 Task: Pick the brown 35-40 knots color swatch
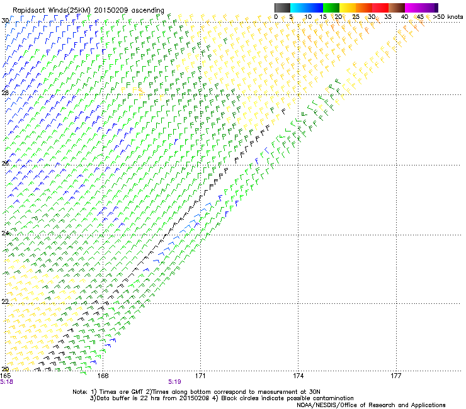tap(397, 8)
